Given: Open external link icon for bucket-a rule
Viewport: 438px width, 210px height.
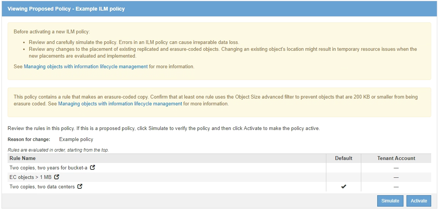Looking at the screenshot, I should tap(92, 168).
